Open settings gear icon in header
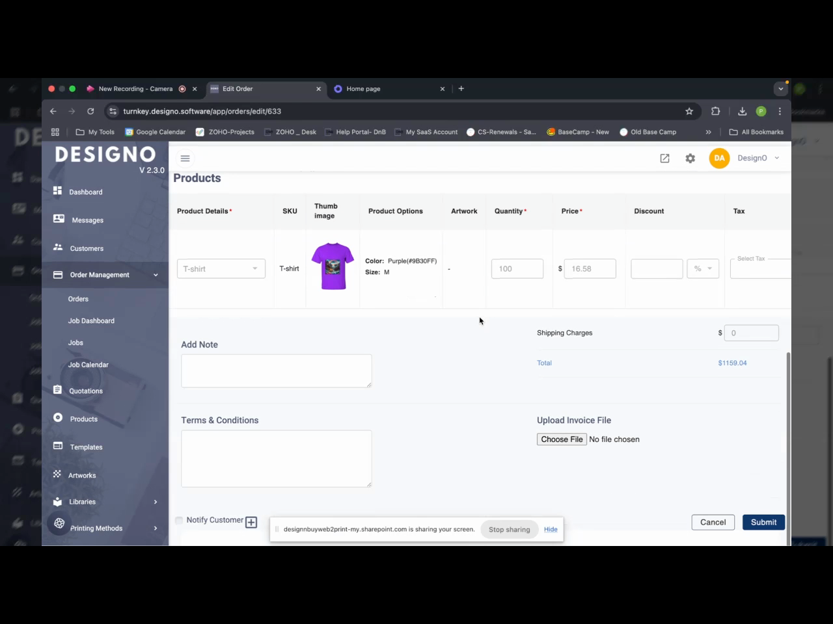The image size is (833, 624). (x=690, y=158)
